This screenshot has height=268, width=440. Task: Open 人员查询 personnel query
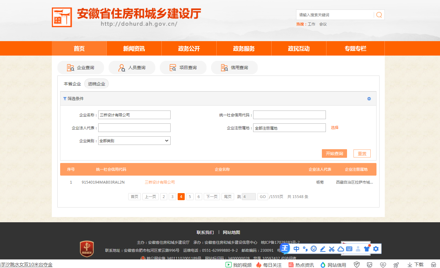click(x=132, y=68)
